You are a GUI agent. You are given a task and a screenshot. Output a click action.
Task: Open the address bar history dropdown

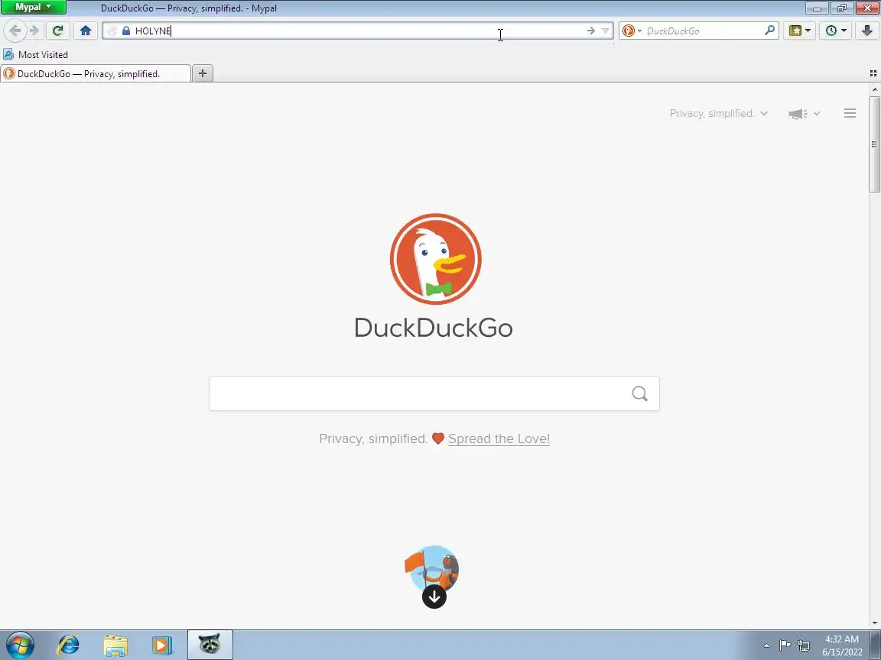pos(605,31)
